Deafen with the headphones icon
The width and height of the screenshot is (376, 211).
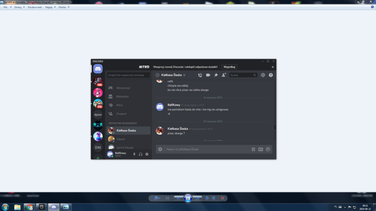click(141, 154)
